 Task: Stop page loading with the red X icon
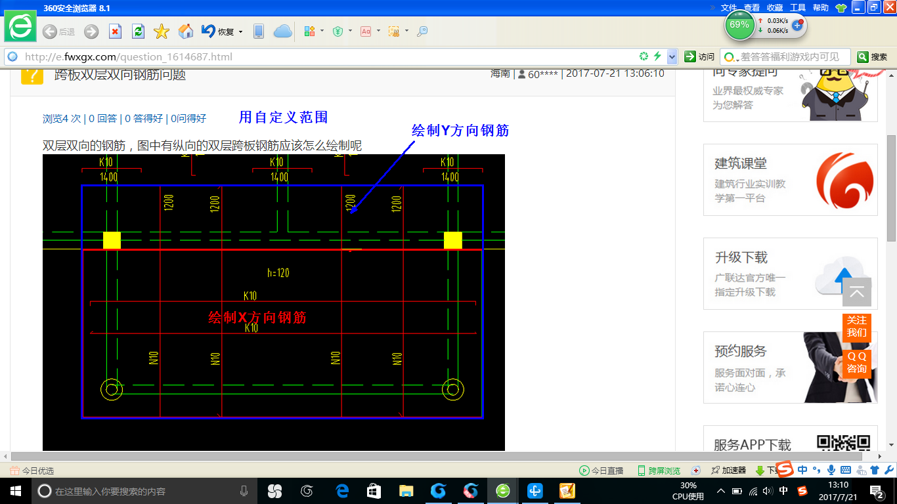(x=115, y=31)
